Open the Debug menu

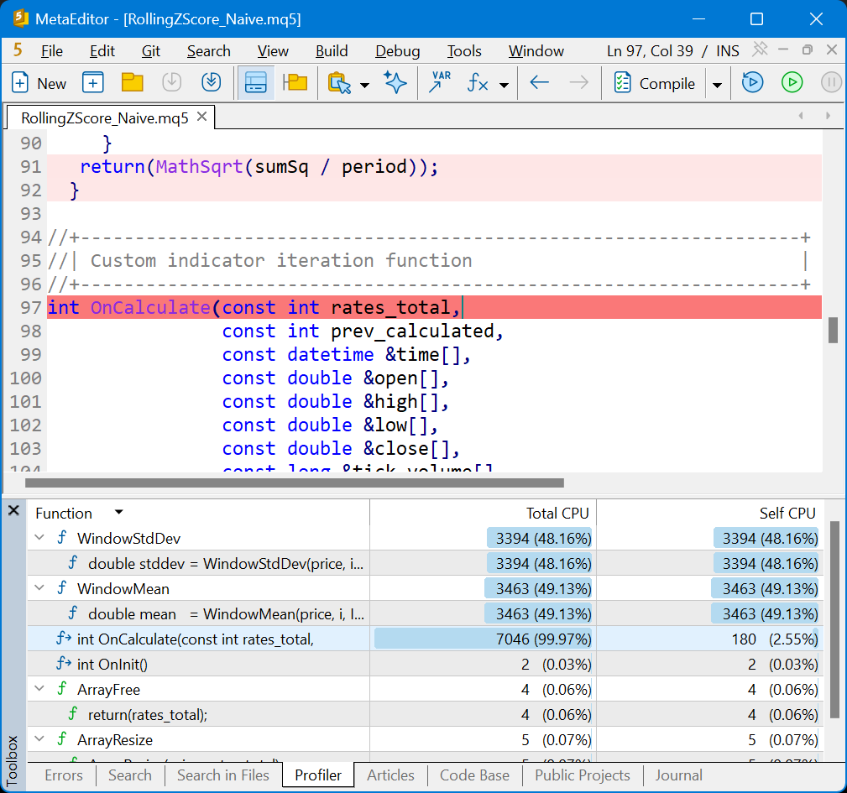[x=398, y=50]
